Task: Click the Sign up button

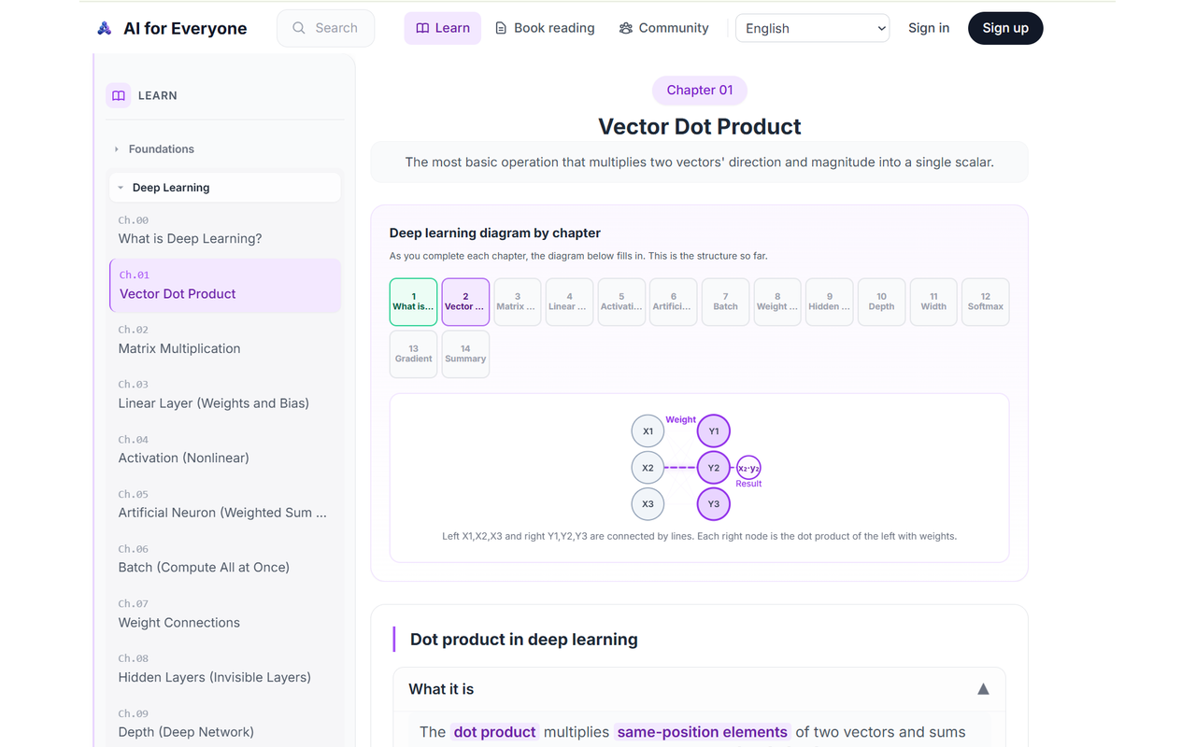Action: 1005,28
